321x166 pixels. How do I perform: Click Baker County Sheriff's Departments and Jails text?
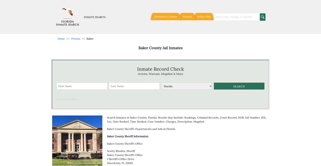tap(141, 129)
